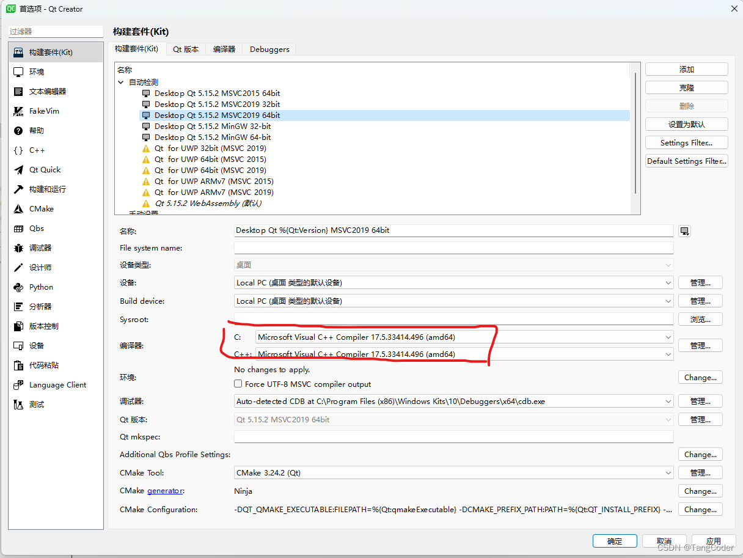Screen dimensions: 743x558
Task: Click Change... for CMake Configuration
Action: pyautogui.click(x=700, y=510)
